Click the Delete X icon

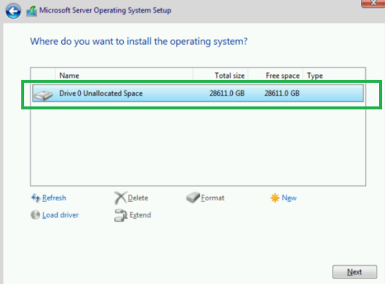[x=120, y=198]
